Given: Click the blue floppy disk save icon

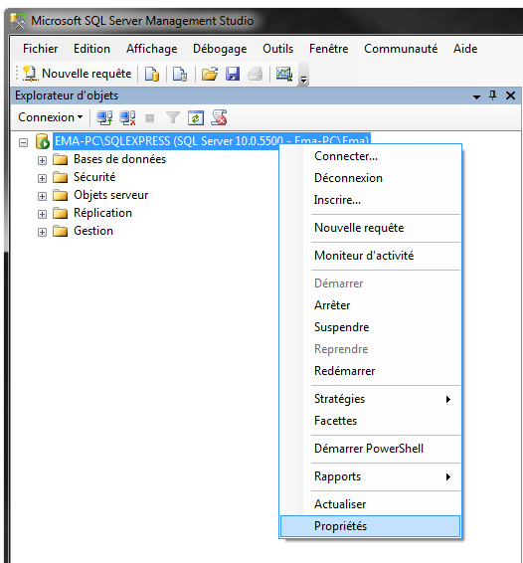Looking at the screenshot, I should pos(233,74).
